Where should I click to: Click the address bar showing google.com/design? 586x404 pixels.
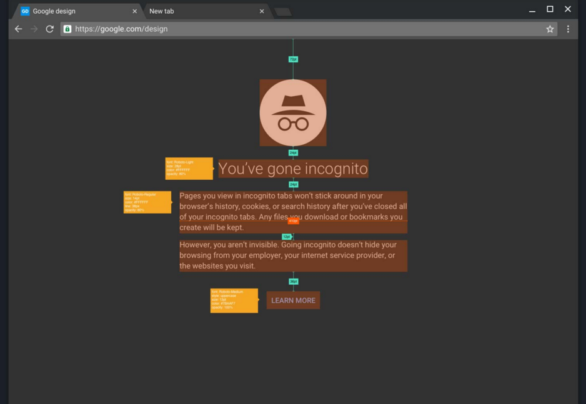click(x=309, y=29)
